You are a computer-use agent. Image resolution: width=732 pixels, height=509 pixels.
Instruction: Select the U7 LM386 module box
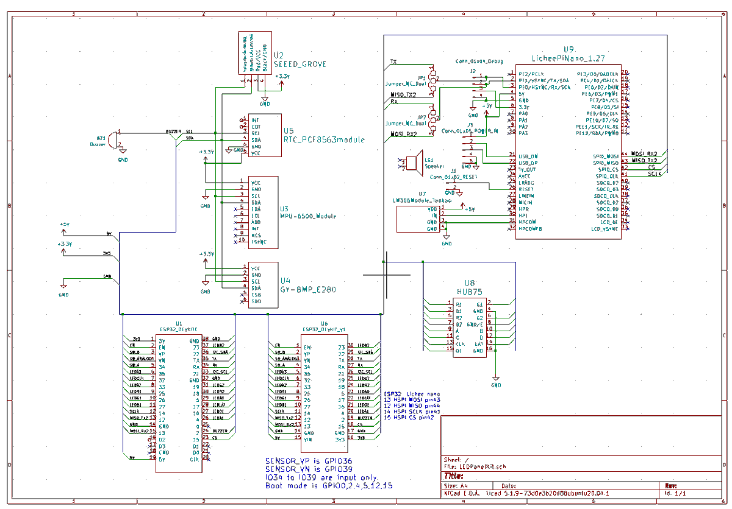tap(417, 219)
